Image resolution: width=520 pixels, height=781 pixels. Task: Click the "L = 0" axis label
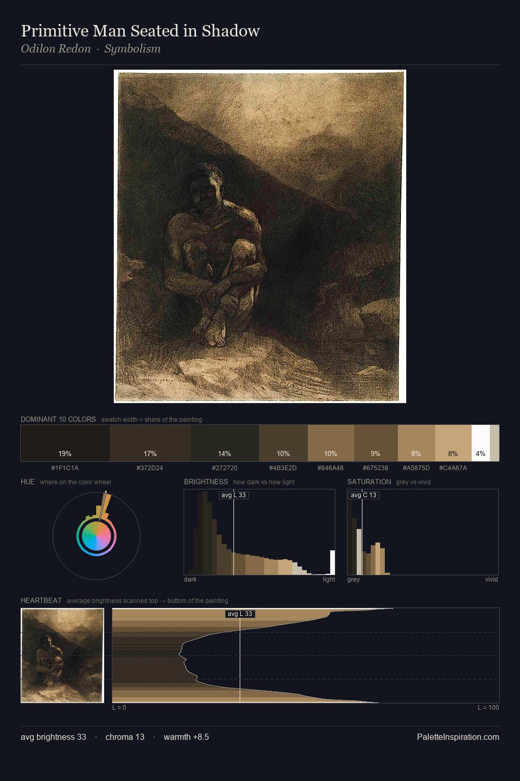click(x=119, y=708)
